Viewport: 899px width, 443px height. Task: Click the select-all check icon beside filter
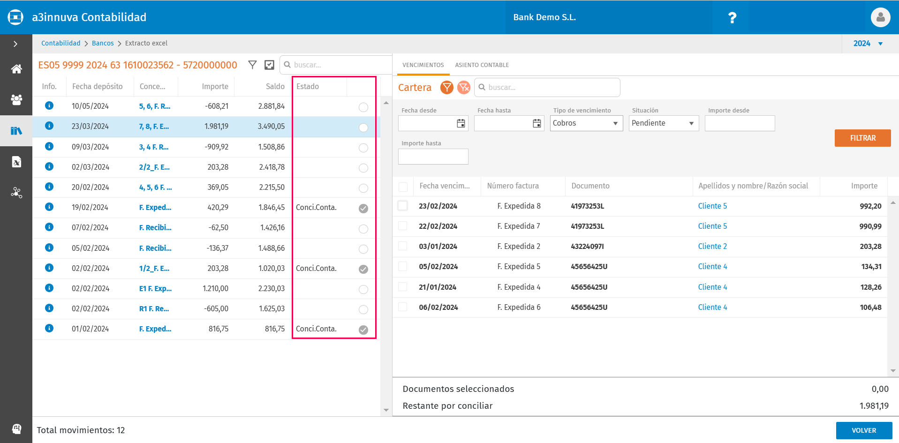pos(269,65)
